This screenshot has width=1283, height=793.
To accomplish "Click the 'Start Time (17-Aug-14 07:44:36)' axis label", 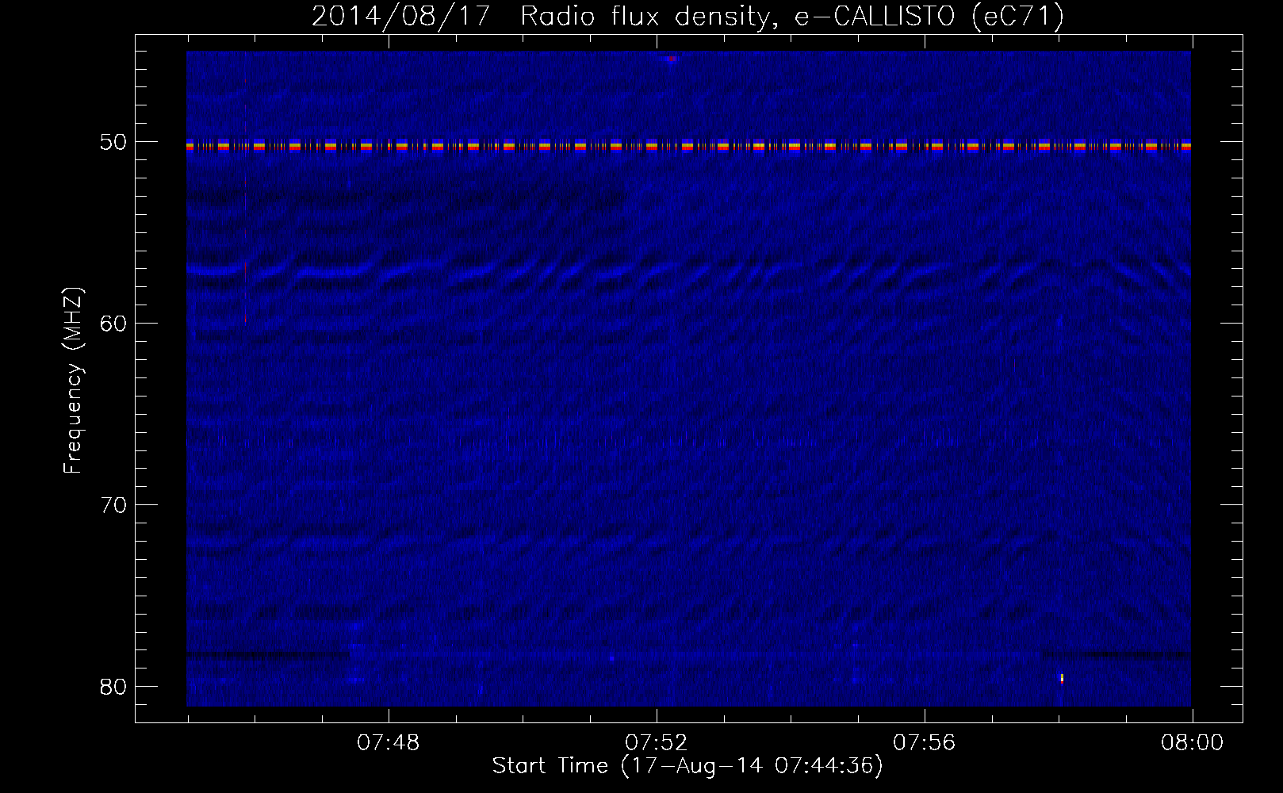I will [x=687, y=766].
